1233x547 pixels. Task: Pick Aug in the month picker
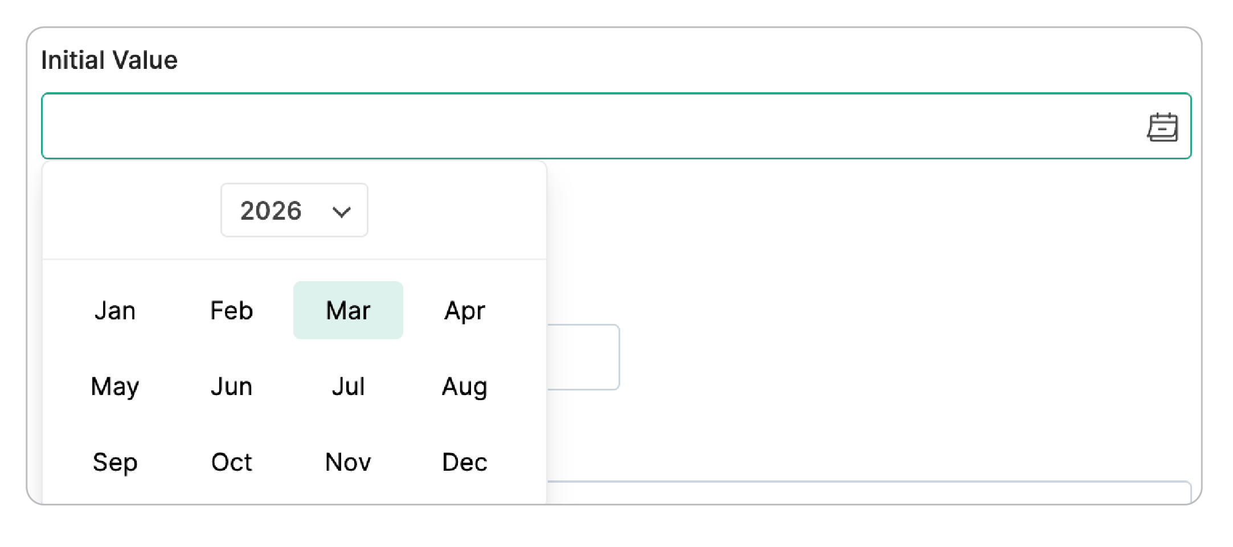click(465, 386)
